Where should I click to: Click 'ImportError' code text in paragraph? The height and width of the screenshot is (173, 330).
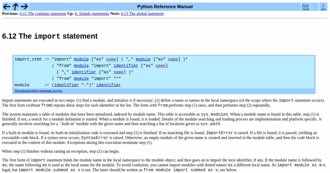220,133
